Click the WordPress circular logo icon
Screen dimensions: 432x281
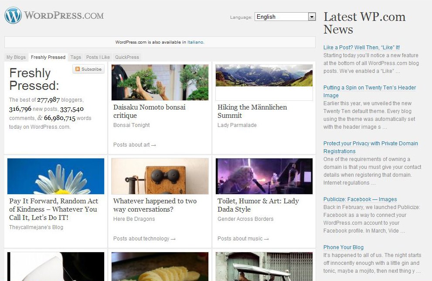click(x=13, y=15)
